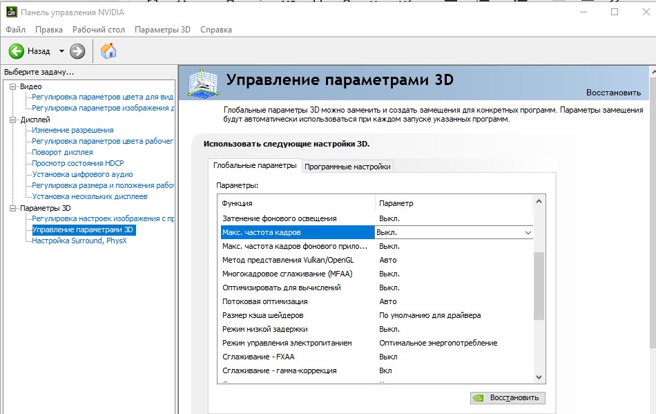Screen dimensions: 656x414
Task: Open the Справка menu
Action: [216, 30]
